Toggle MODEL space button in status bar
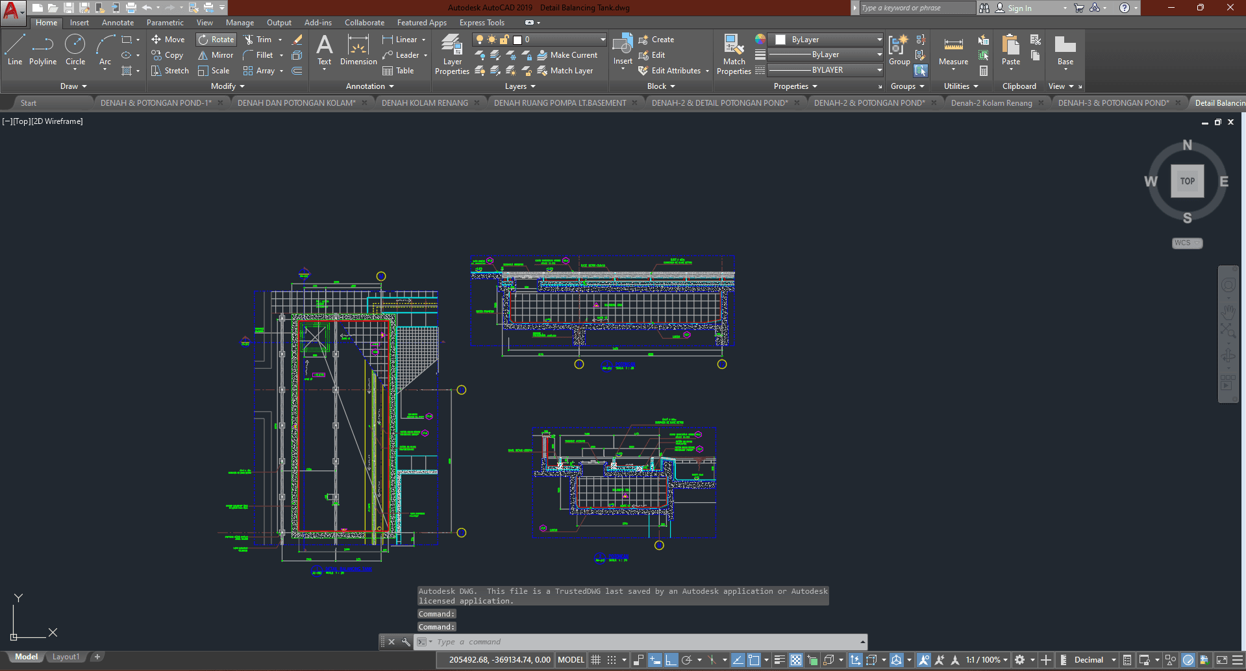Screen dimensions: 1246x671 571,660
